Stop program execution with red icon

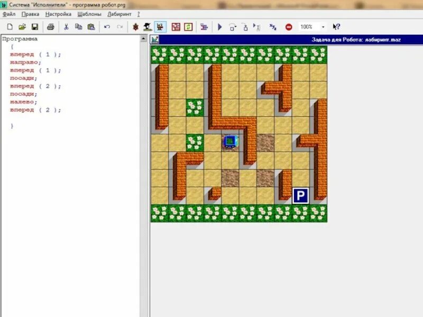coord(289,27)
